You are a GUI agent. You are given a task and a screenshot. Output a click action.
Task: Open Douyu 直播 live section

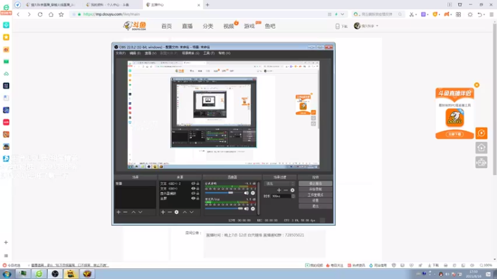[188, 26]
